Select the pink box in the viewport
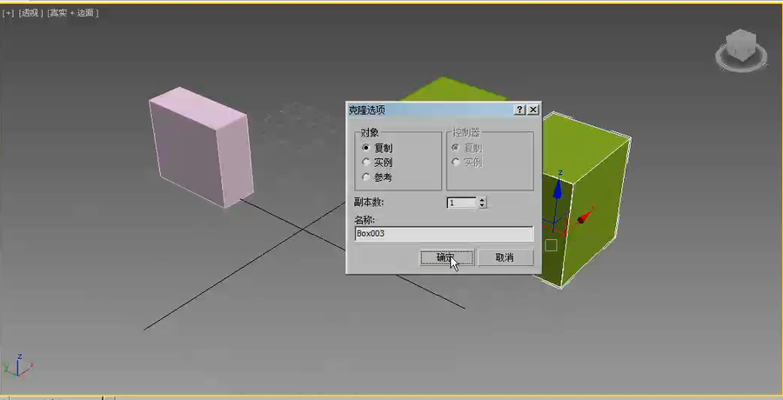The image size is (783, 400). [x=200, y=147]
